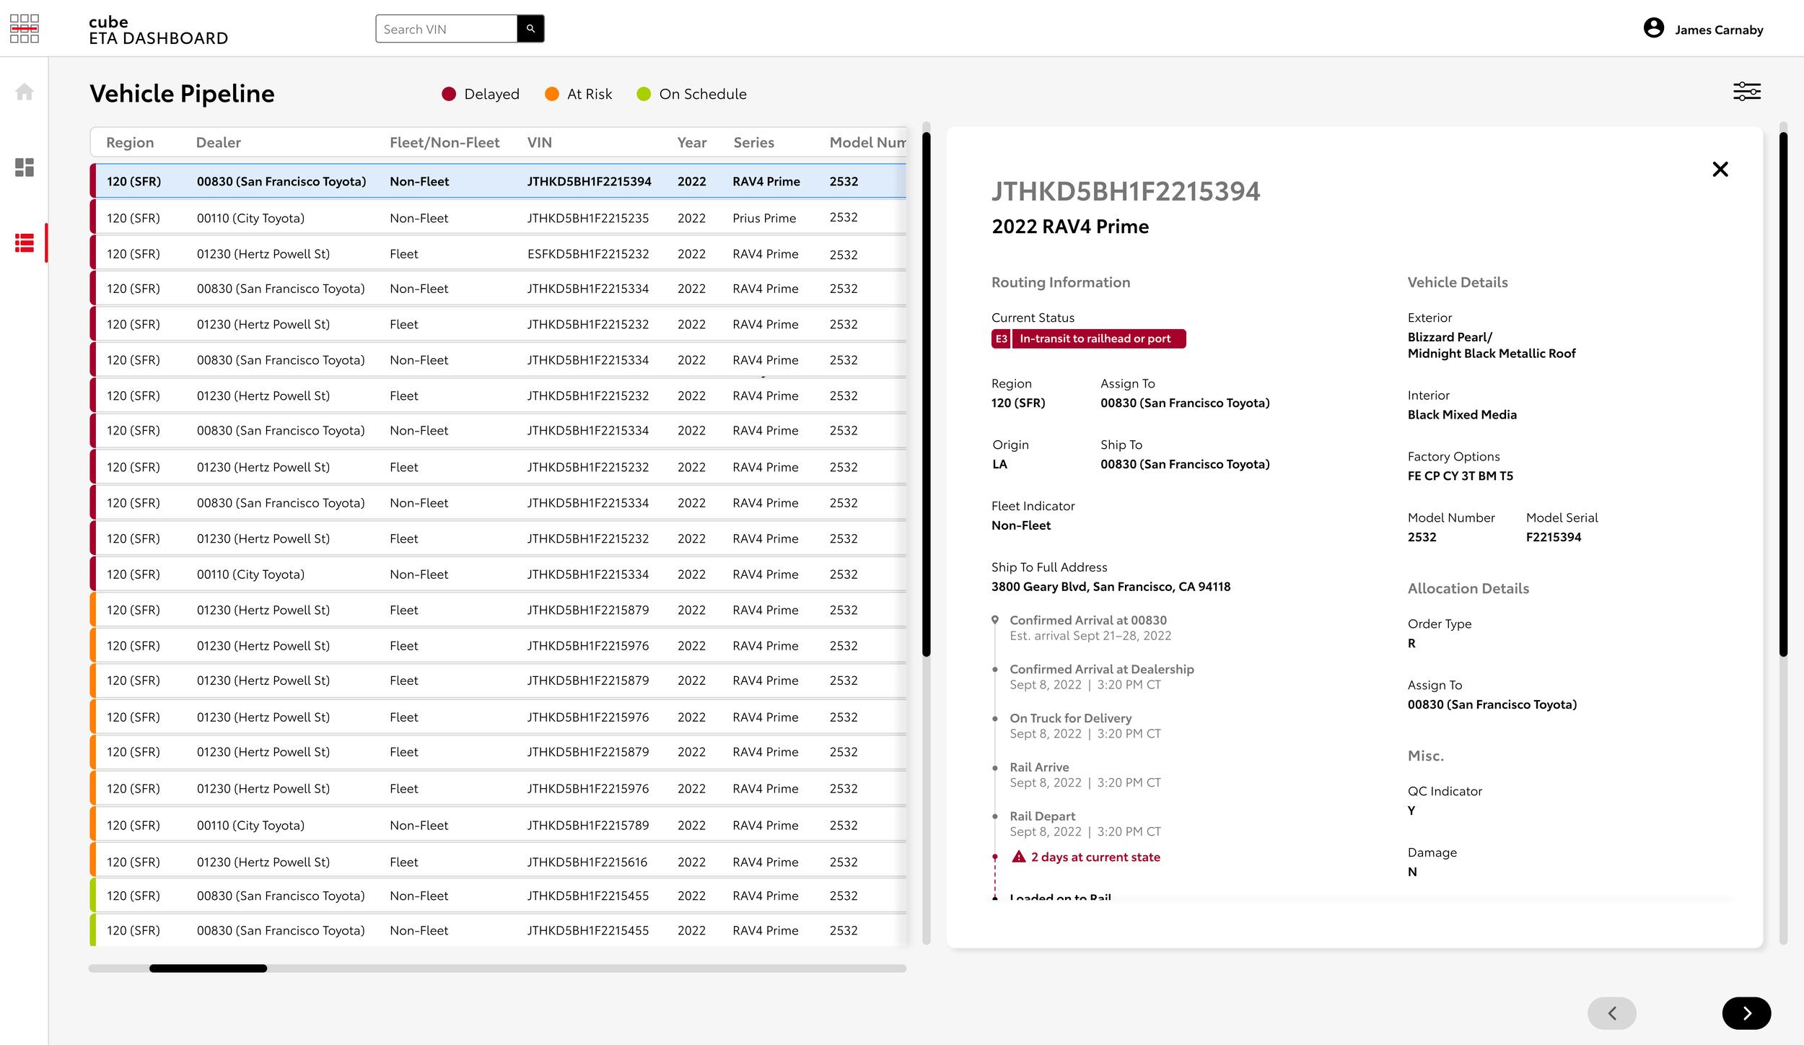Go to previous page with left chevron
The width and height of the screenshot is (1804, 1045).
pyautogui.click(x=1611, y=1013)
